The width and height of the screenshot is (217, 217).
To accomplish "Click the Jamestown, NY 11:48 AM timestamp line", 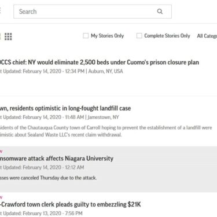I will click(60, 117).
